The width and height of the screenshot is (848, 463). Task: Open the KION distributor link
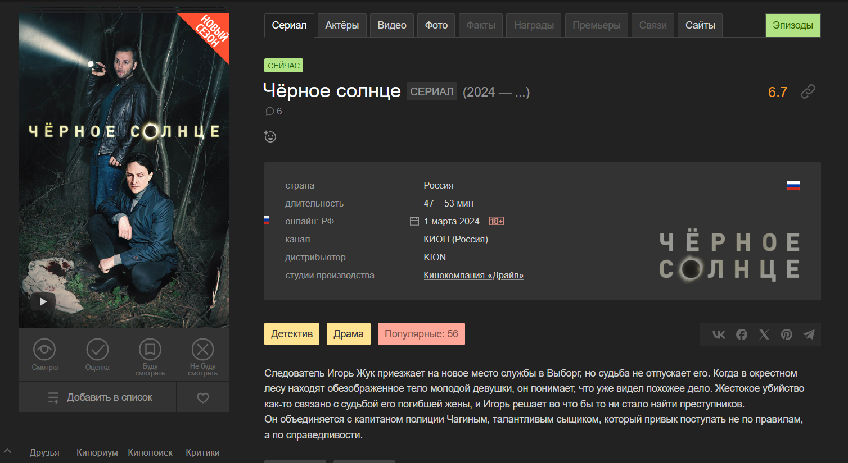(435, 257)
